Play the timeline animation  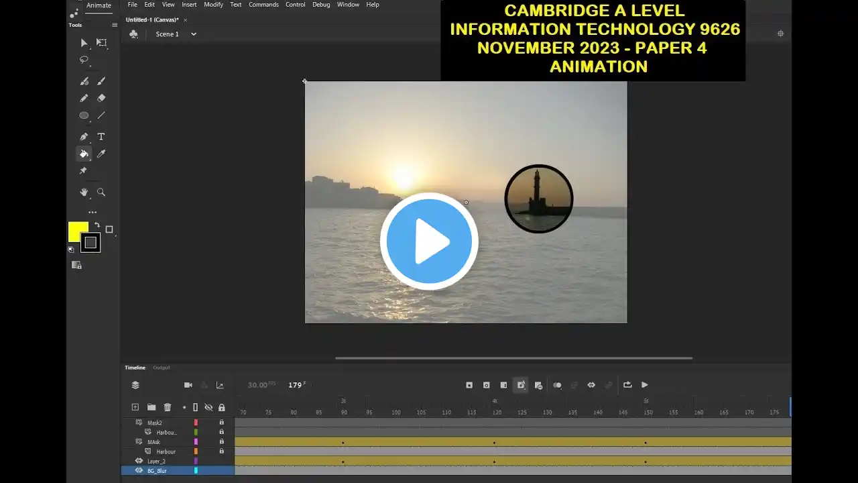coord(645,385)
